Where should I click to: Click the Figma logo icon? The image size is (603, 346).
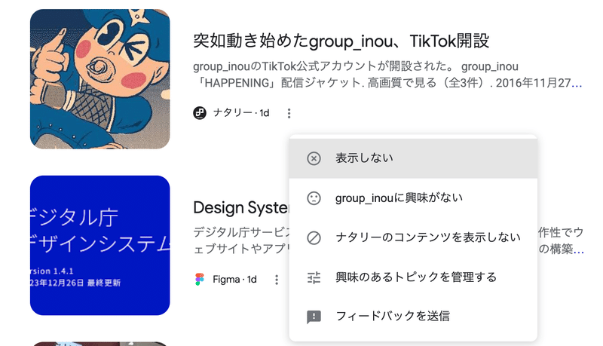[x=200, y=279]
